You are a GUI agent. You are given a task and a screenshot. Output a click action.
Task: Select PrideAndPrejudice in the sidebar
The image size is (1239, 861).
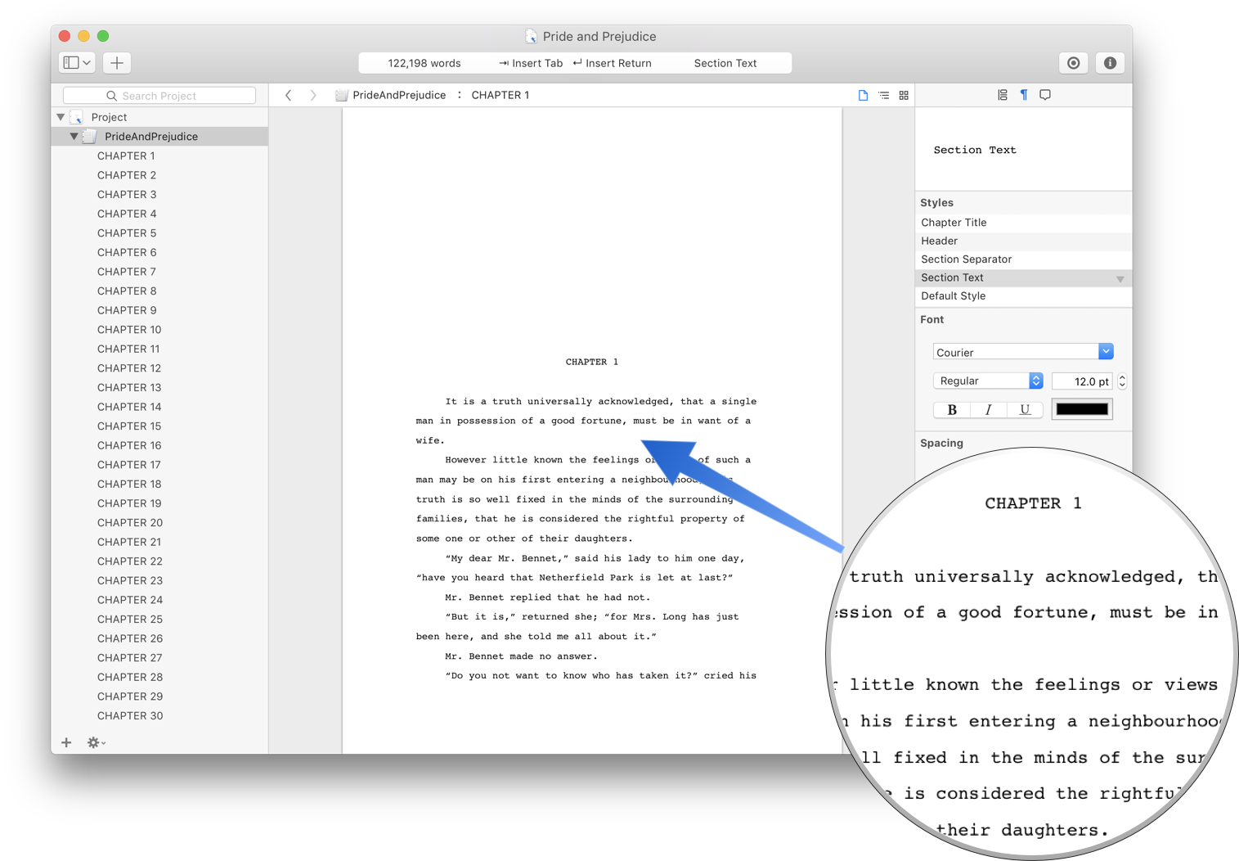159,136
